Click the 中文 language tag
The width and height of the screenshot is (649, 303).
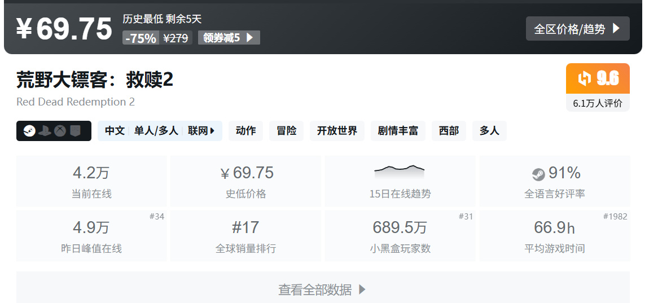click(115, 131)
